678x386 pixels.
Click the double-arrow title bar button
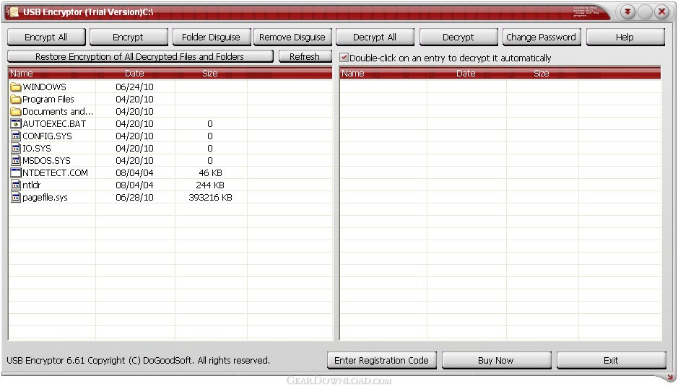coord(627,12)
